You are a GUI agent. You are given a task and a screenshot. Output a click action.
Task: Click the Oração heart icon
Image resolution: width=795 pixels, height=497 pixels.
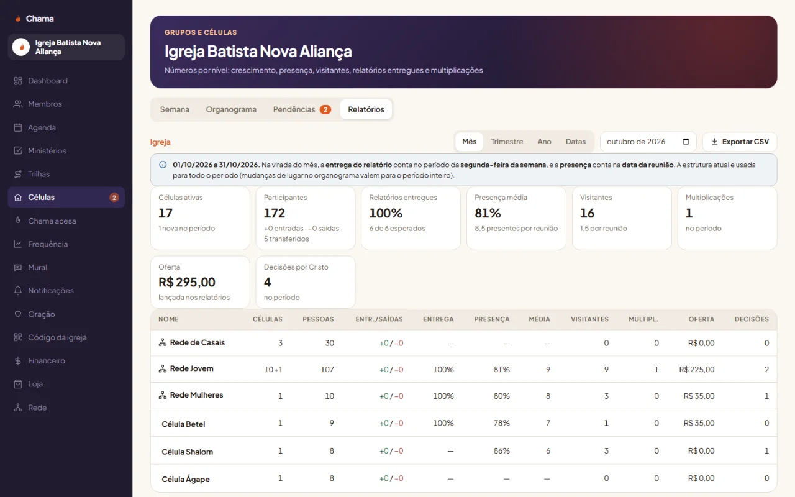[17, 314]
